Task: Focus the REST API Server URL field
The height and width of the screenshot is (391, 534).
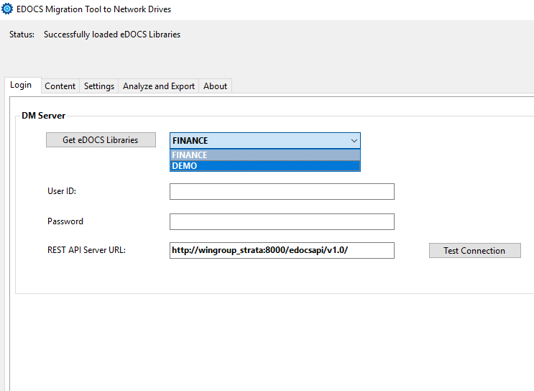Action: tap(282, 250)
